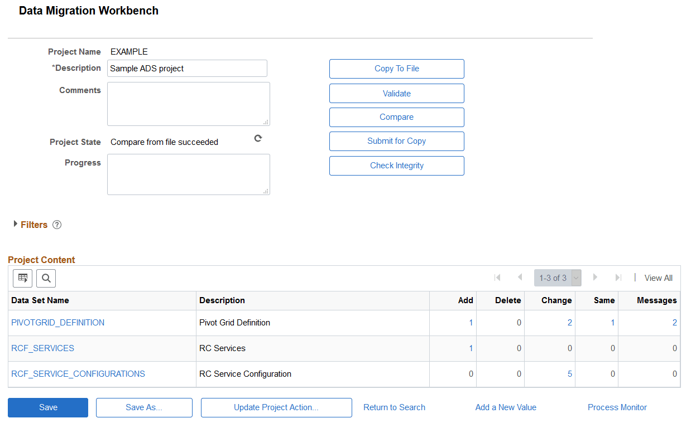The image size is (691, 423).
Task: Go to the previous page of results
Action: 520,278
